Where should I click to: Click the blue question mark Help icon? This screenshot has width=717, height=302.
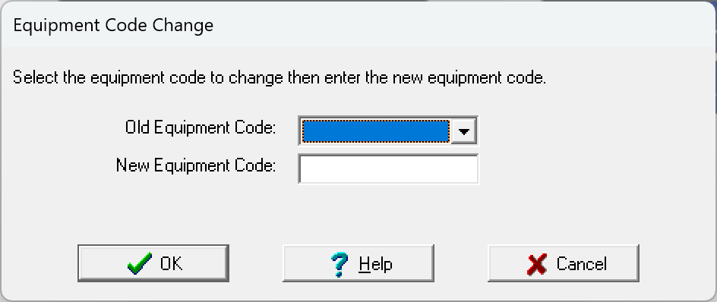(x=340, y=265)
